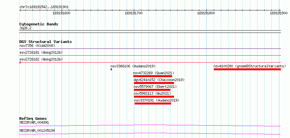Click the small blue nsv3366106 marker

tap(111, 69)
